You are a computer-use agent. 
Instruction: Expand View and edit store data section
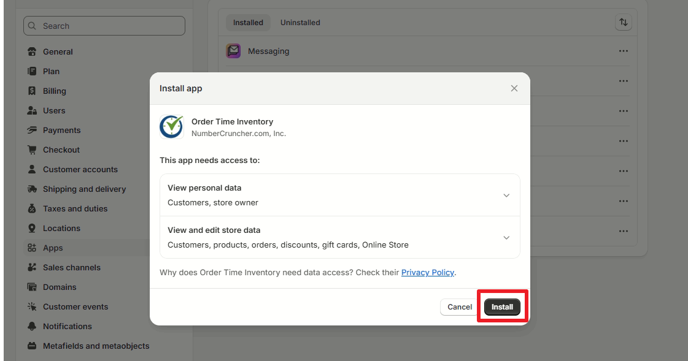click(x=339, y=237)
